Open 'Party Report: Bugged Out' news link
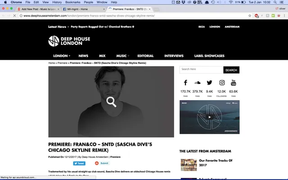This screenshot has width=288, height=180. [x=103, y=27]
